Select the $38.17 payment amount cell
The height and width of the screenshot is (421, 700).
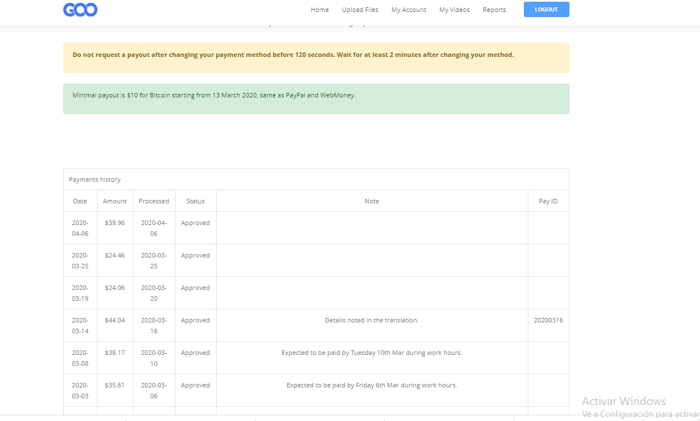(115, 353)
